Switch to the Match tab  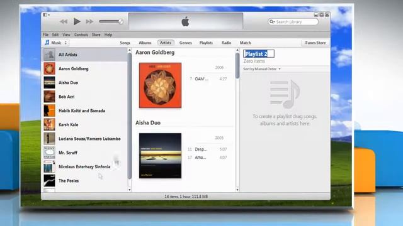pos(246,43)
